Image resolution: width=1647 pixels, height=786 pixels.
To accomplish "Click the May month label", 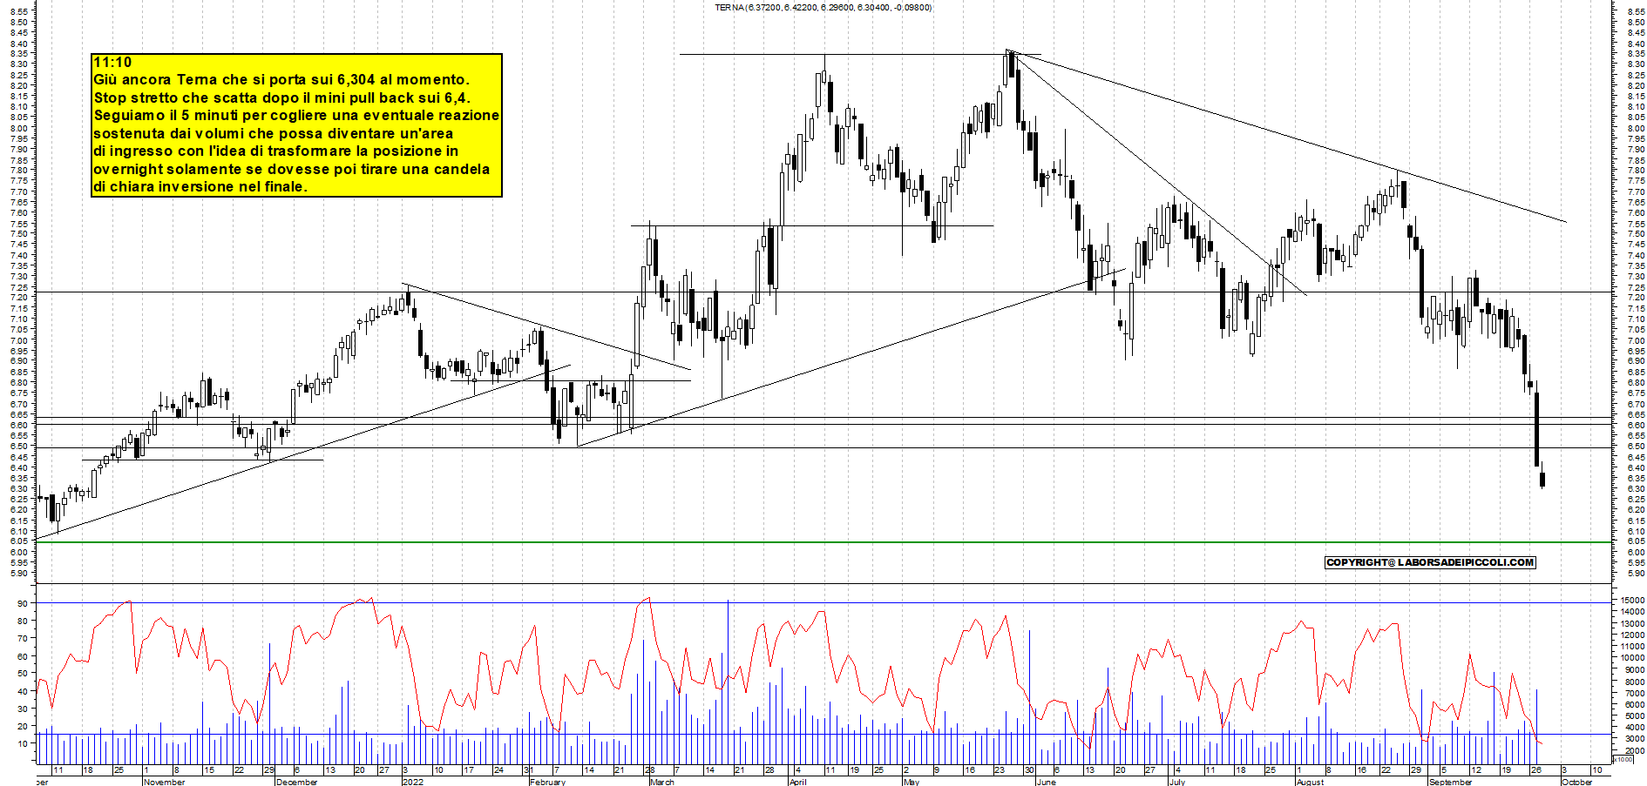I will (x=912, y=782).
